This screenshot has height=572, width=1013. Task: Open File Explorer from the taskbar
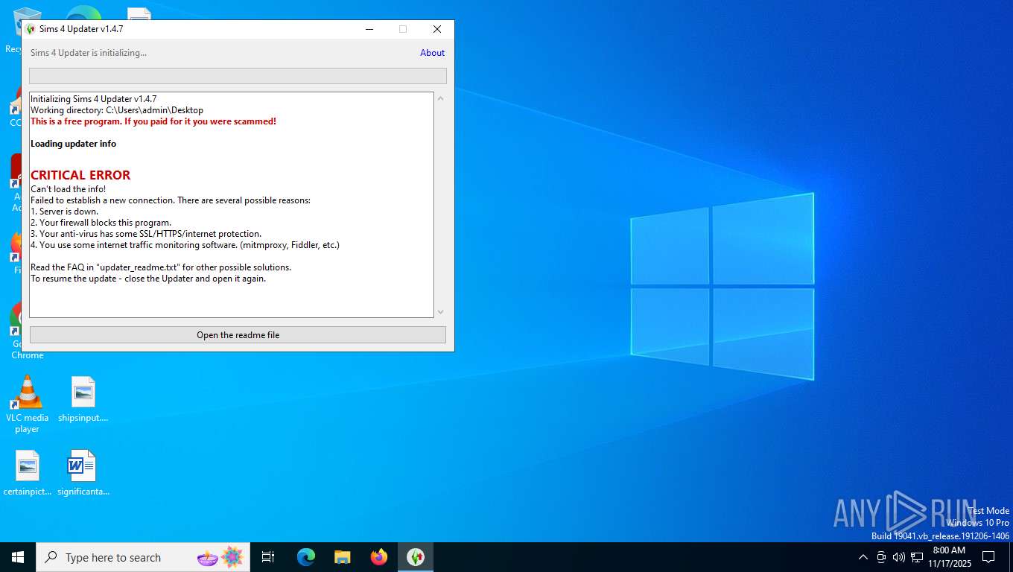coord(343,557)
